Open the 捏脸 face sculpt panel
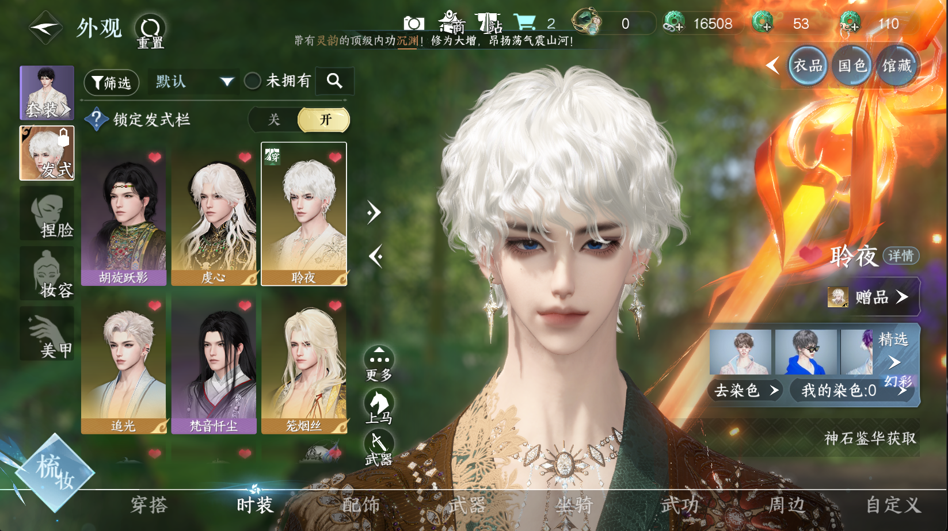 click(48, 214)
